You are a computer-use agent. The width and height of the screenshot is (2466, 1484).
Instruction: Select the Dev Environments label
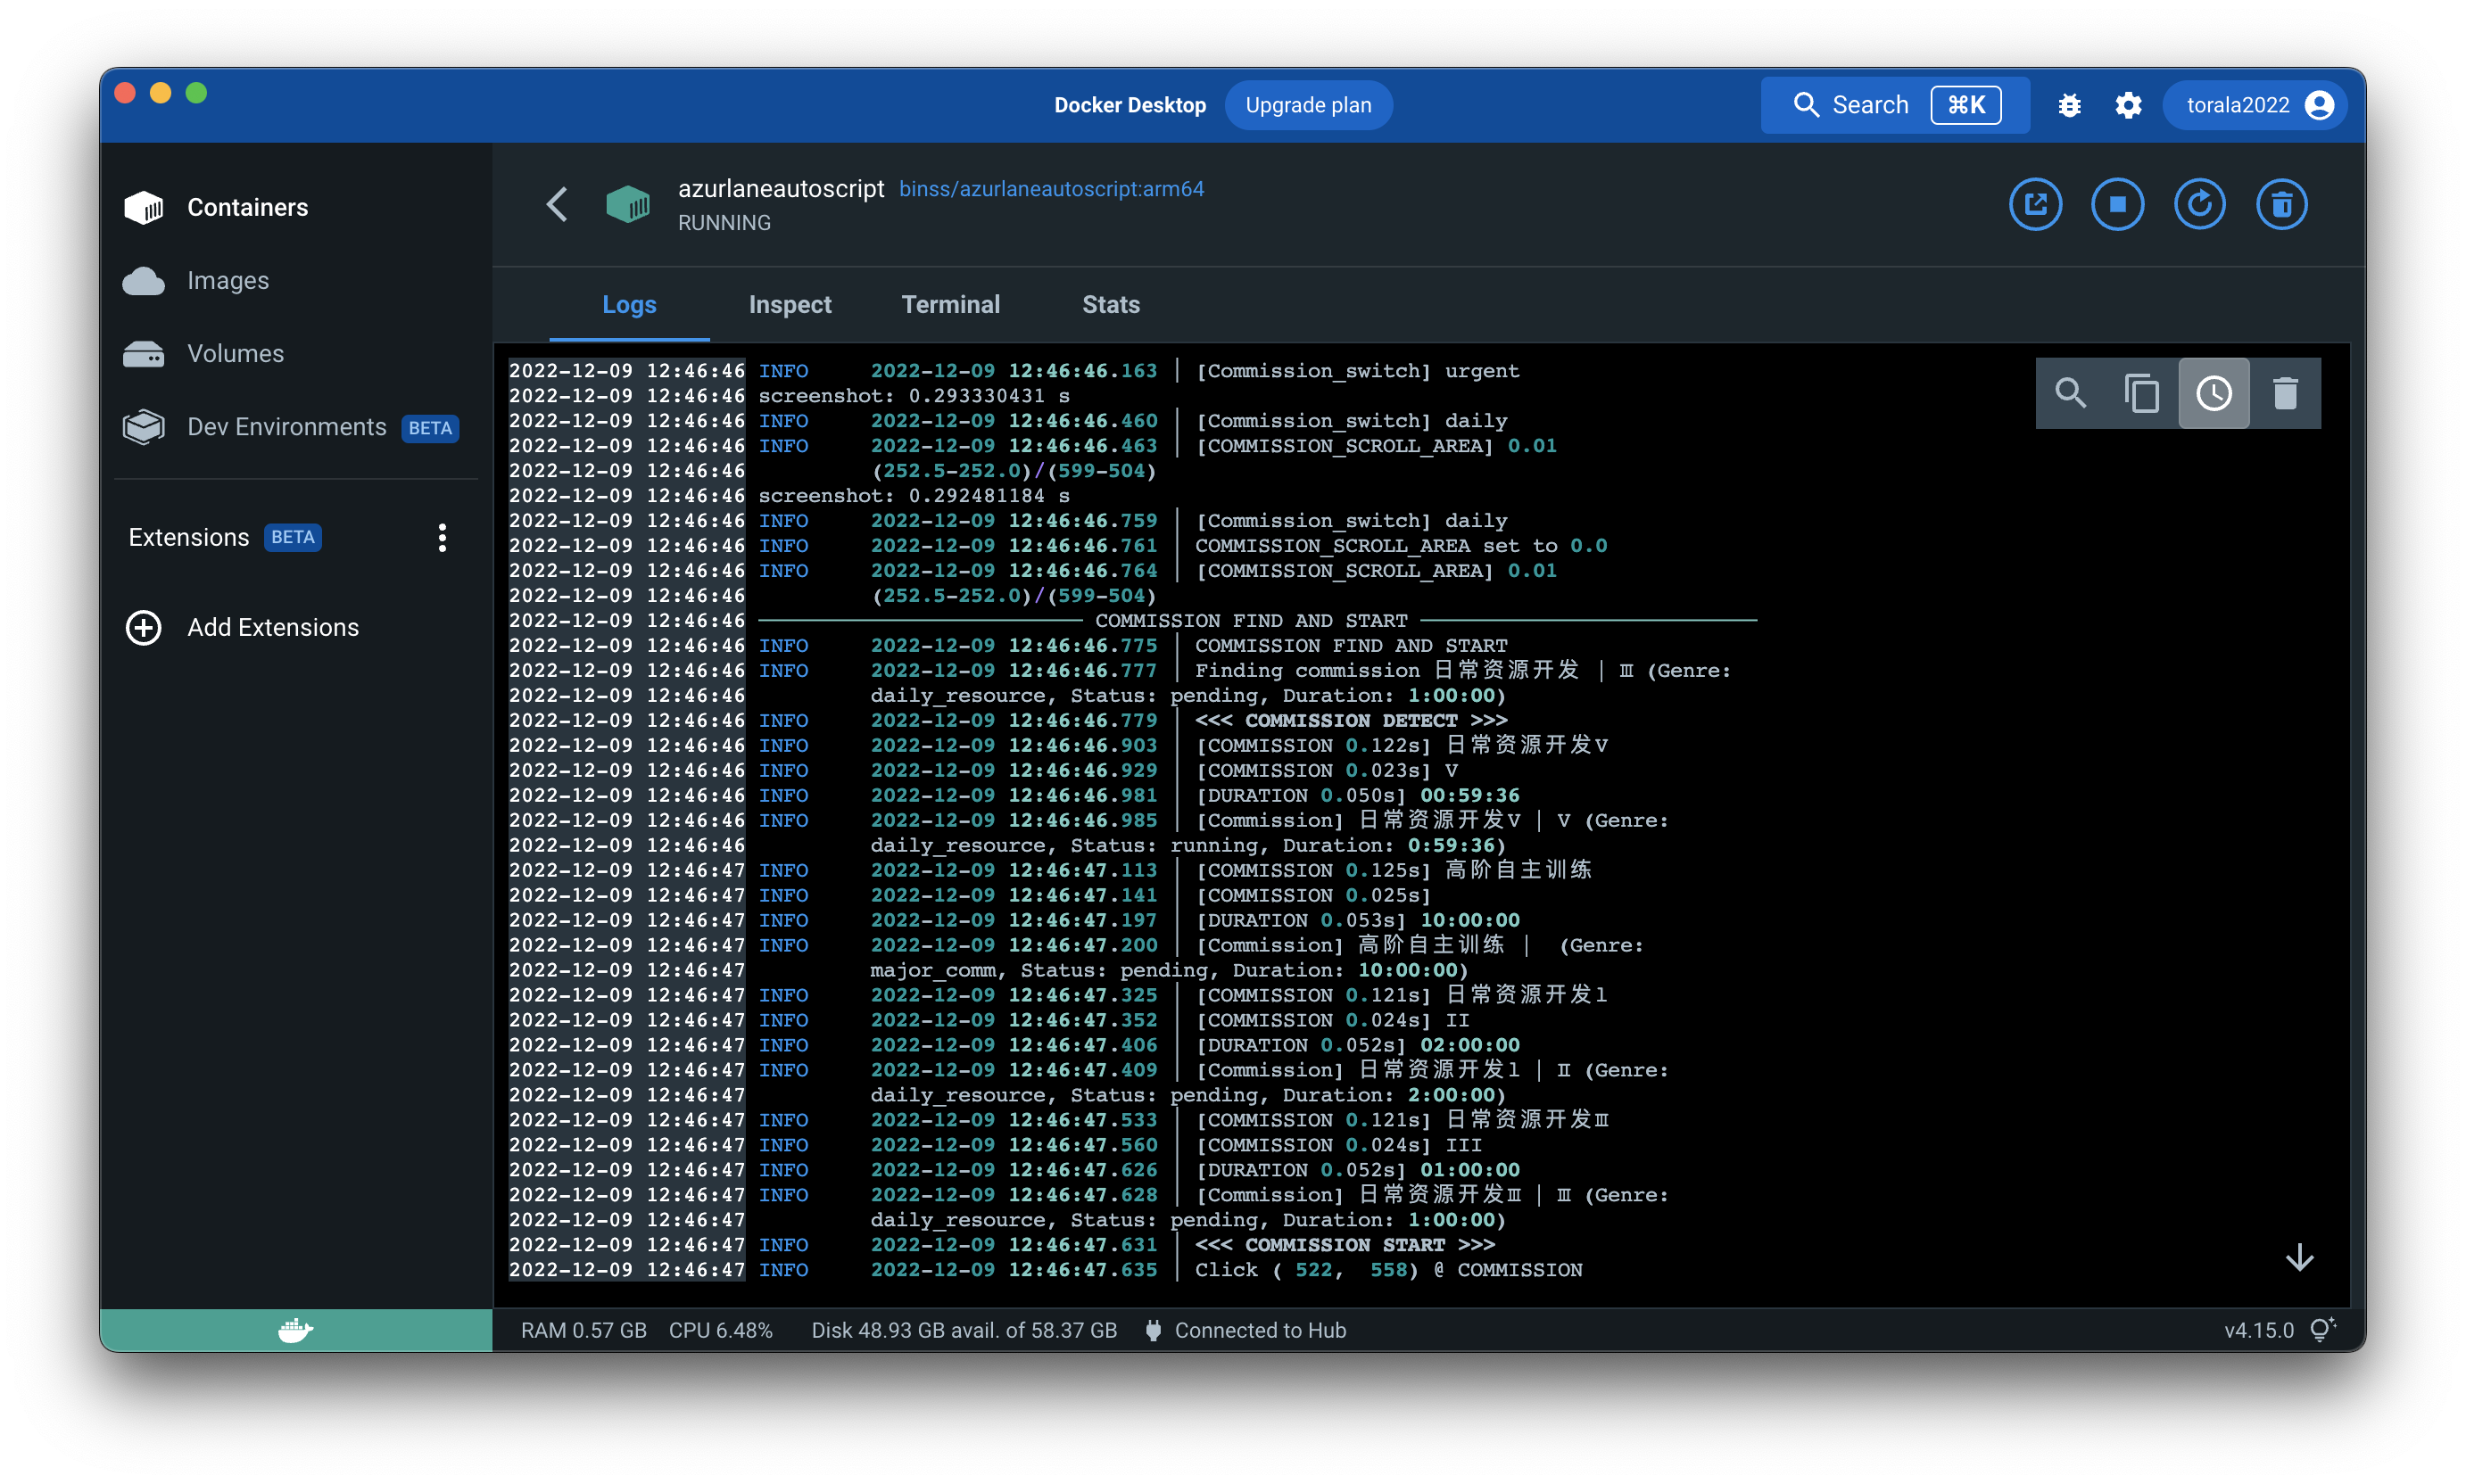(x=287, y=427)
